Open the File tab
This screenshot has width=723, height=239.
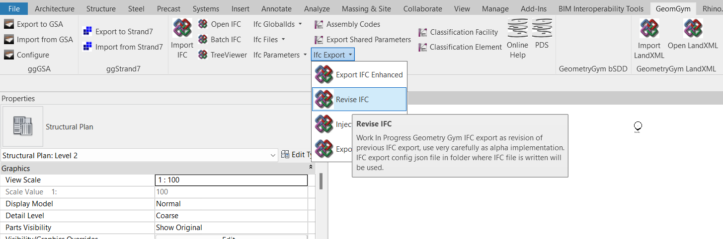pos(14,8)
